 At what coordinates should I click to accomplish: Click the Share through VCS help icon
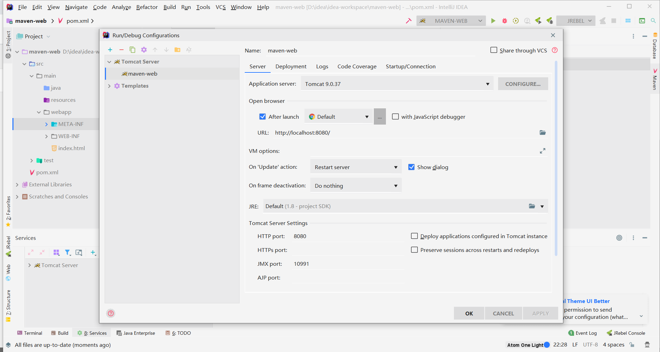click(x=555, y=50)
